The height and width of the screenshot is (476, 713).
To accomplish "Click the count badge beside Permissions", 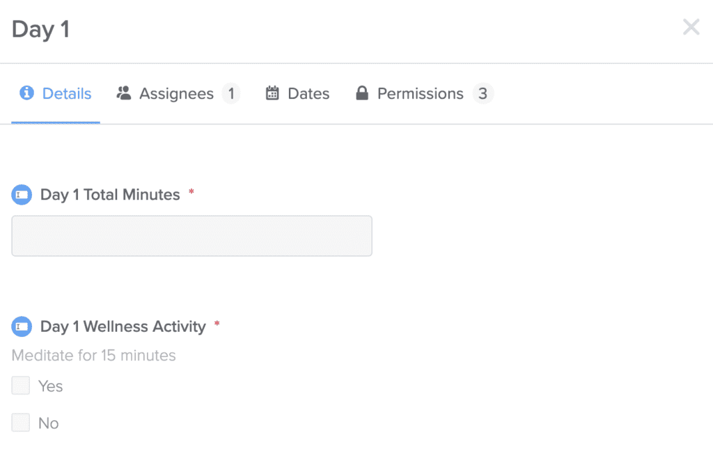I will (x=483, y=93).
